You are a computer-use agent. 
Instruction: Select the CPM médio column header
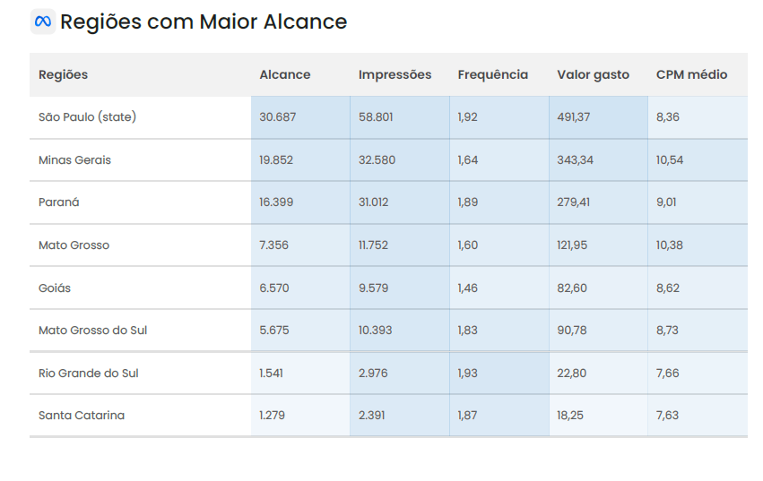click(691, 75)
